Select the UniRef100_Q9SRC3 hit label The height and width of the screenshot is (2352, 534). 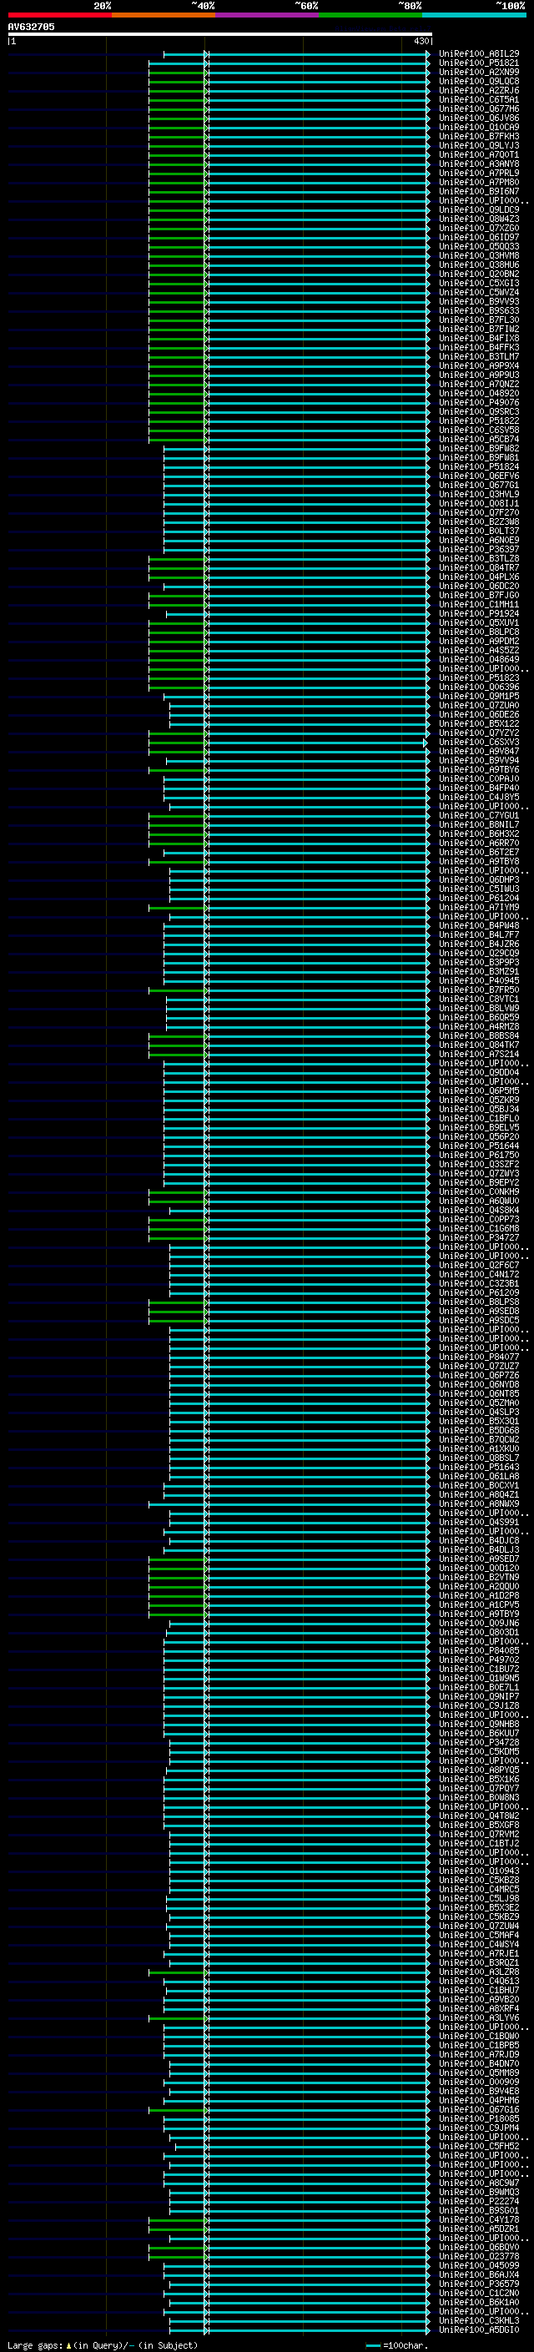pyautogui.click(x=478, y=412)
